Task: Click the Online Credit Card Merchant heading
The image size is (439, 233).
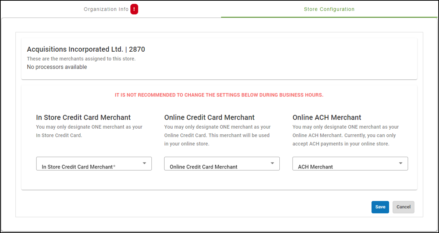Action: click(x=209, y=117)
